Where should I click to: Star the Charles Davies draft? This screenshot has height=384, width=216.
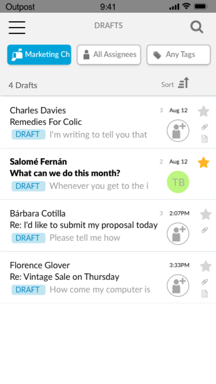[x=204, y=111]
